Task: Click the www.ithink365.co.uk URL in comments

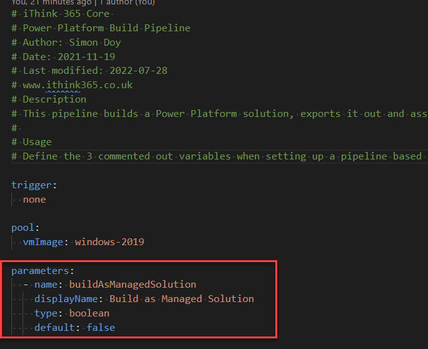Action: click(78, 85)
